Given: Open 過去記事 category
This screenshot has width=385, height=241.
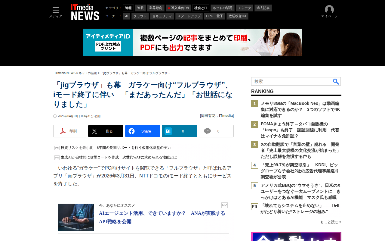Looking at the screenshot, I should [x=263, y=8].
